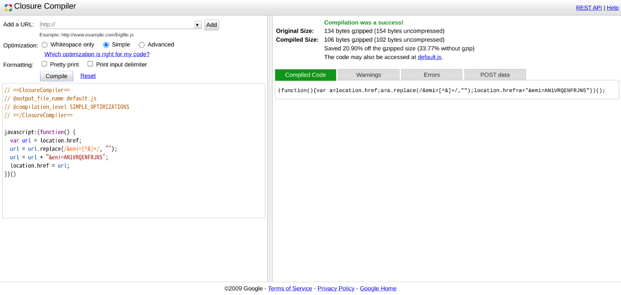621x295 pixels.
Task: Click the Closure Compiler title text
Action: coord(45,6)
